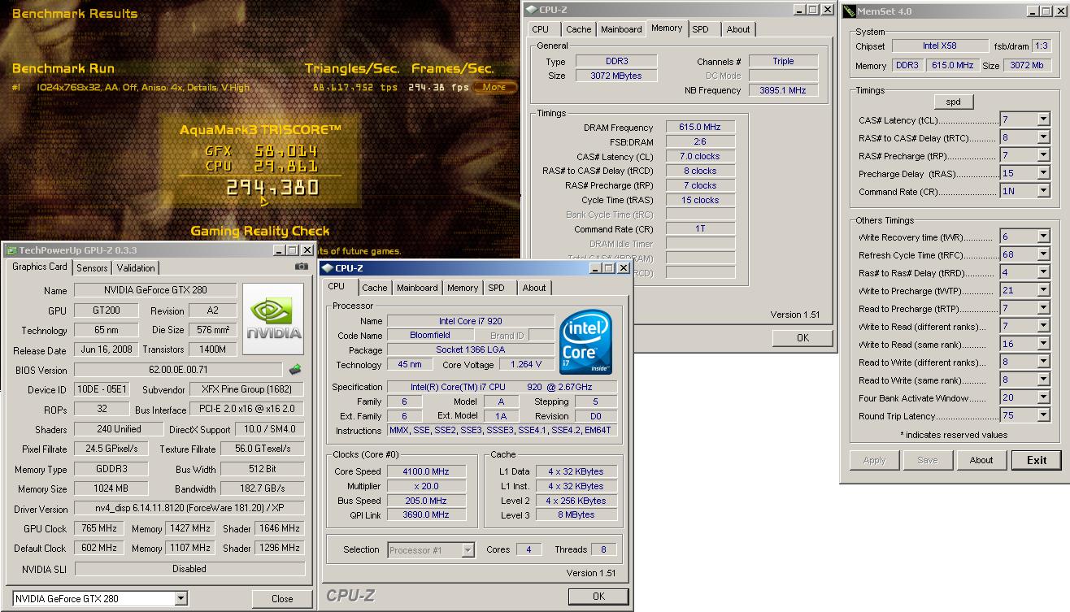Click the Core Voltage 1.264 V value
The height and width of the screenshot is (612, 1070).
click(526, 364)
